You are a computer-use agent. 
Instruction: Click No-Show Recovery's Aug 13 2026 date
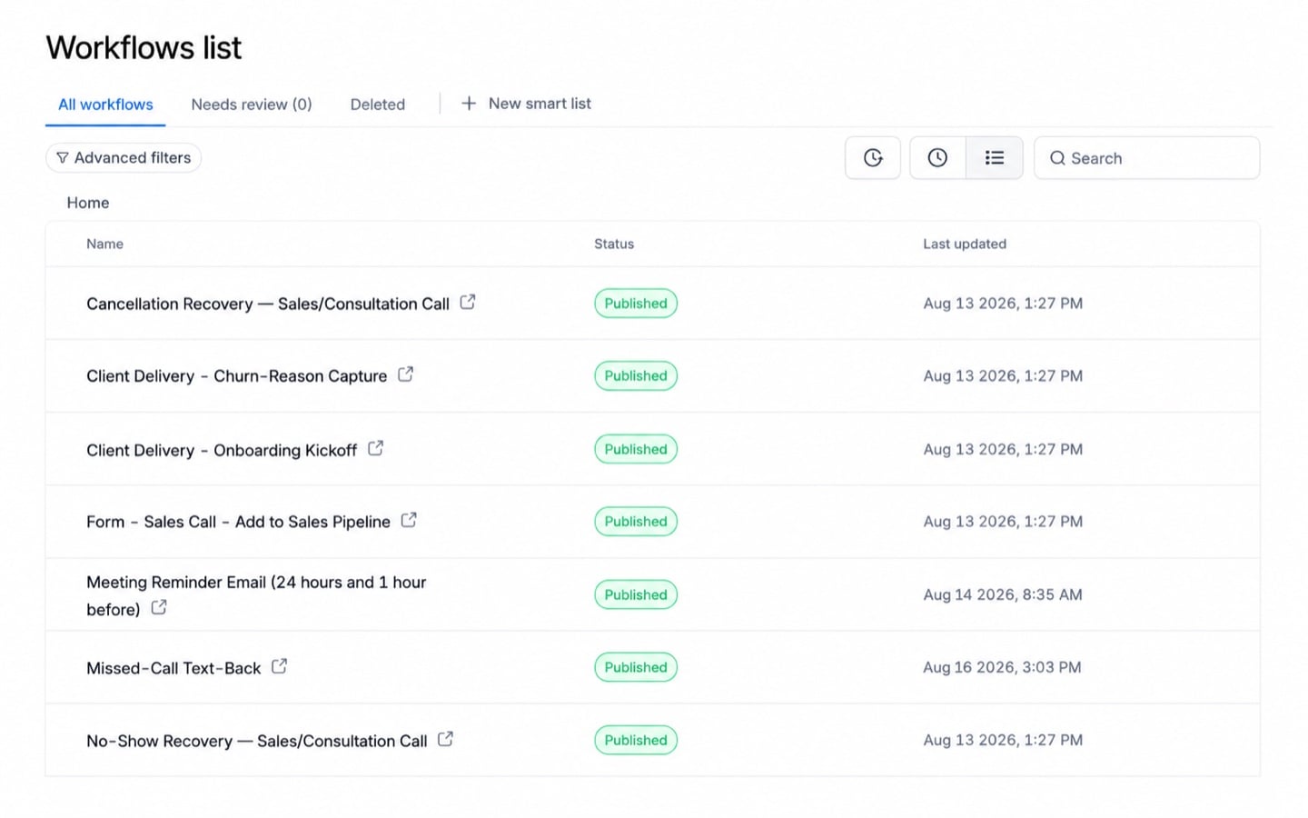click(1003, 740)
